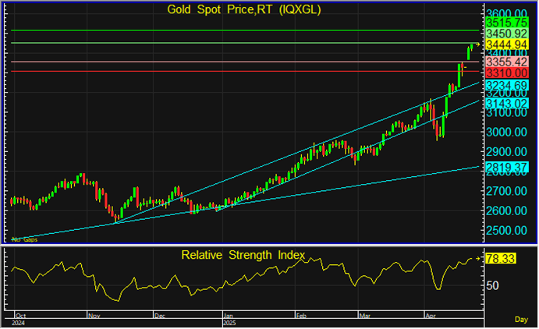Viewport: 539px width, 329px height.
Task: Select the Apr month marker on time axis
Action: [430, 317]
